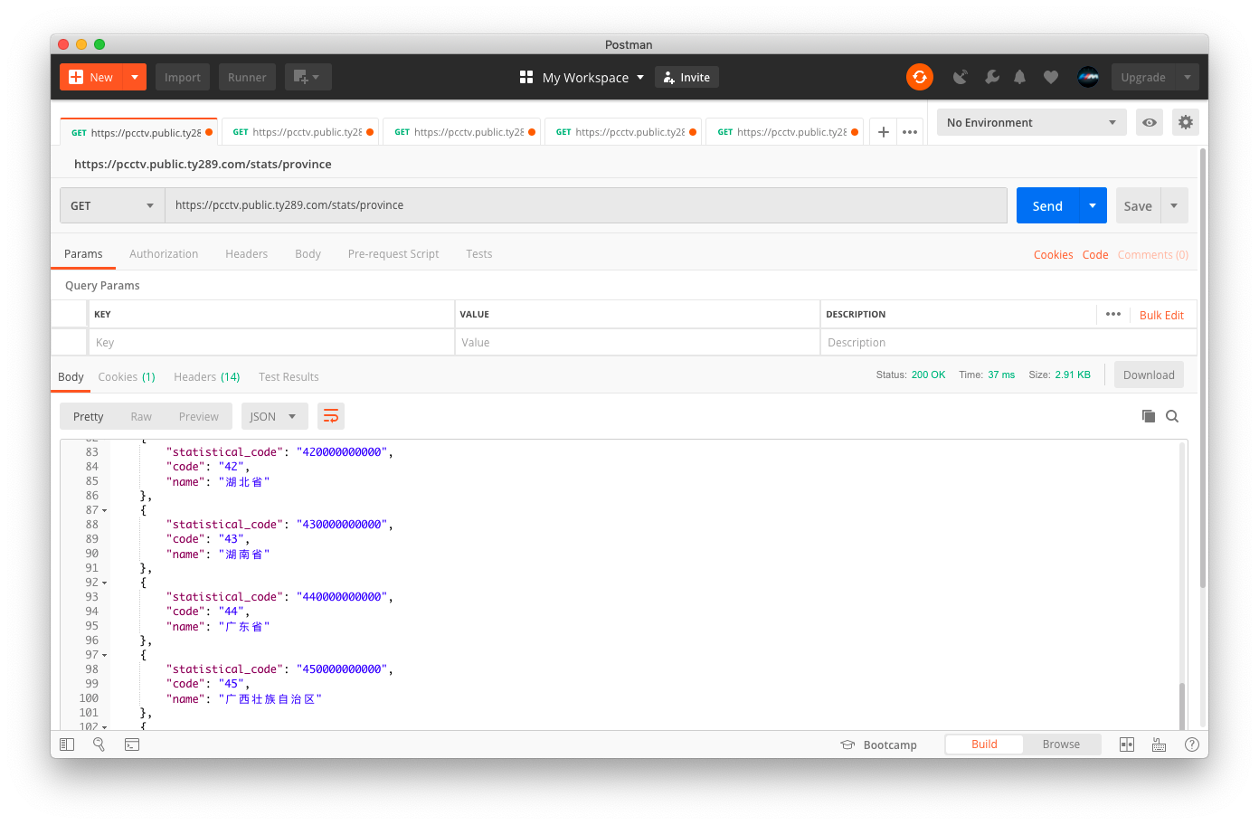Search within the response body
The image size is (1259, 825).
click(x=1172, y=416)
